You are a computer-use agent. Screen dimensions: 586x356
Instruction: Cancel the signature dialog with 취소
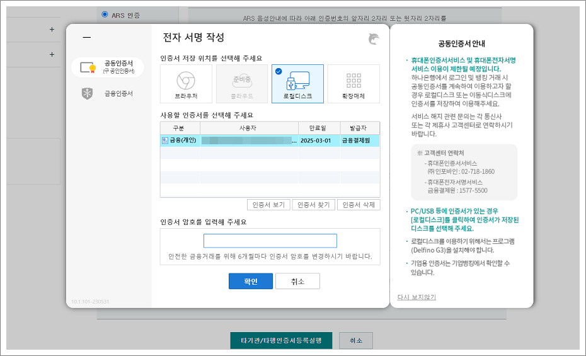point(297,281)
